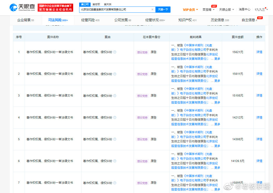Expand the user account menu 1九九三
The width and height of the screenshot is (273, 193).
(261, 10)
